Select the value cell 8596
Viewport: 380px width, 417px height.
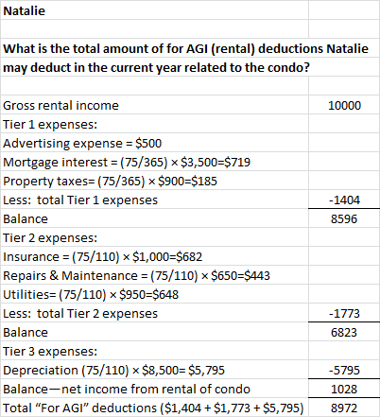(x=344, y=218)
